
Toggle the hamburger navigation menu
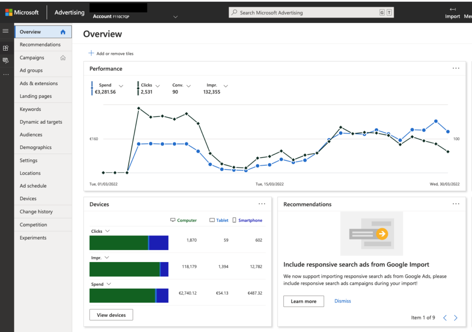(x=6, y=31)
